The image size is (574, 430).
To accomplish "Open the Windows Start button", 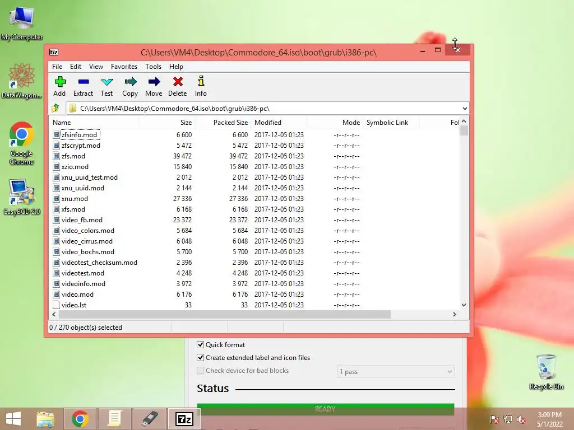I will pos(13,419).
